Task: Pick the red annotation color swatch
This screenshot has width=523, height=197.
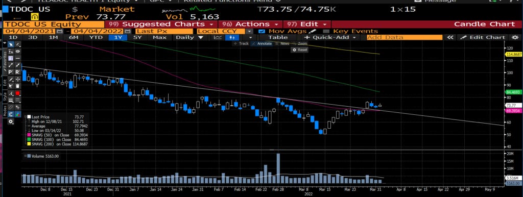Action: pyautogui.click(x=18, y=93)
